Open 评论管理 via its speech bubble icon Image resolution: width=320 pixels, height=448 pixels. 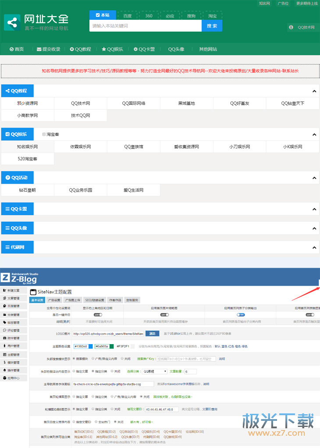point(4,330)
